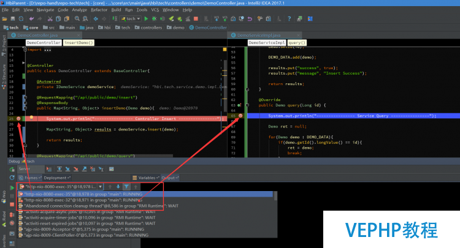460x248 pixels.
Task: Open the File menu
Action: coord(5,10)
